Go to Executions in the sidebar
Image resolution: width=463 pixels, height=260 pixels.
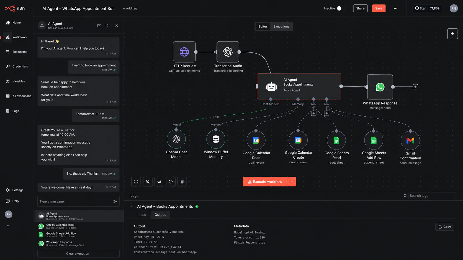[16, 52]
